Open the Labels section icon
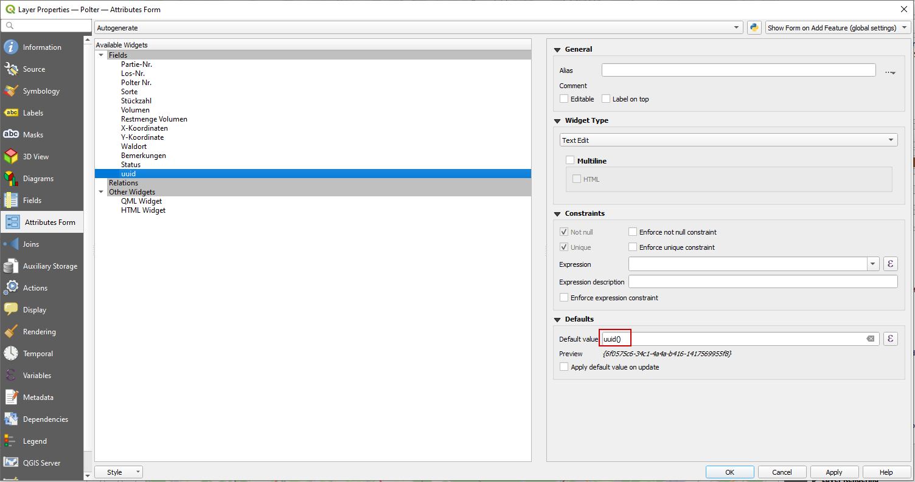Viewport: 915px width, 482px height. click(x=11, y=113)
